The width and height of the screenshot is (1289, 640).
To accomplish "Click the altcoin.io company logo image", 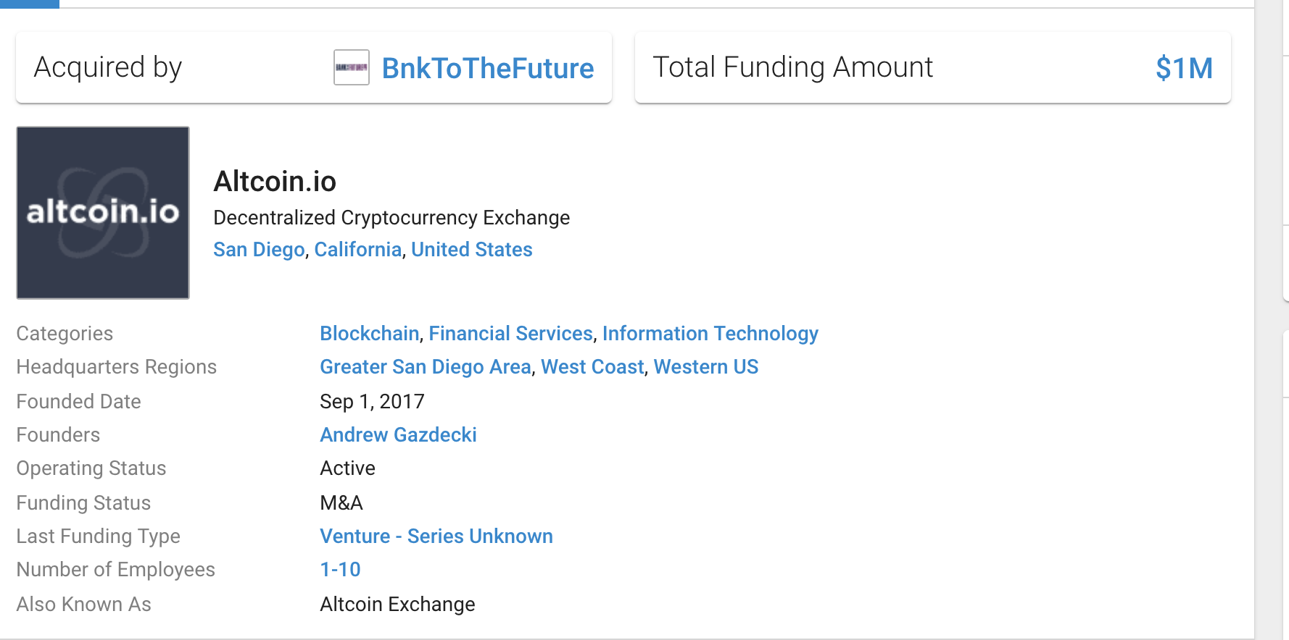I will 103,213.
